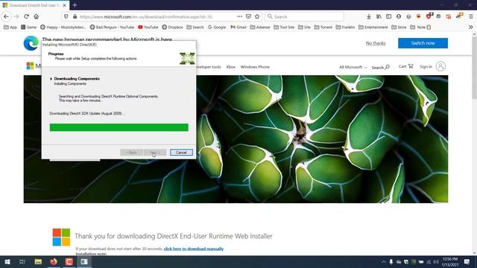The width and height of the screenshot is (477, 268).
Task: Cancel the DirectX installation
Action: click(181, 152)
